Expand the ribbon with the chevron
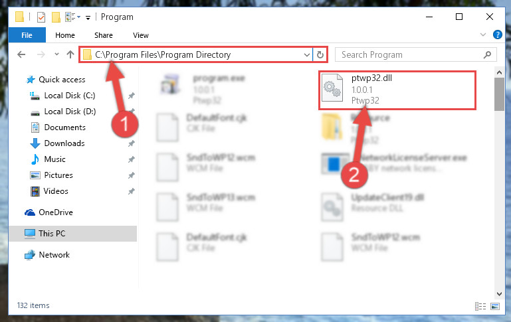511x322 pixels. click(483, 35)
